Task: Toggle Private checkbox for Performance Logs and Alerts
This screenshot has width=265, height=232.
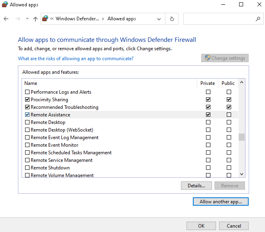Action: (208, 92)
